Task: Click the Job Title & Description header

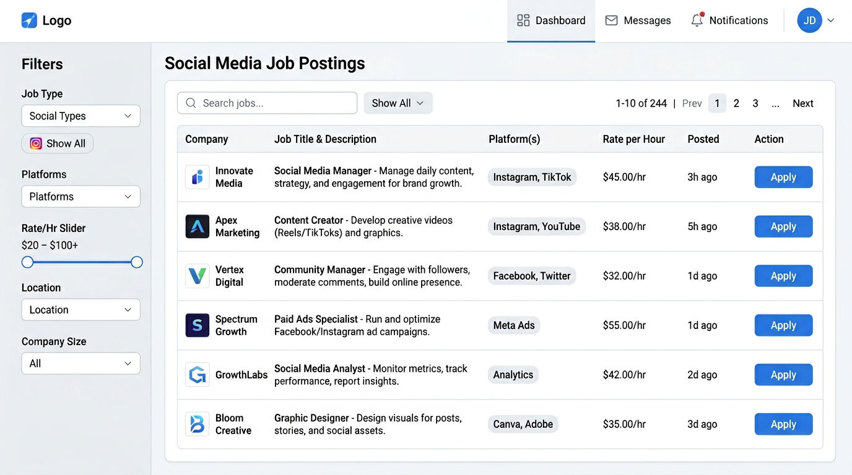Action: pos(325,139)
